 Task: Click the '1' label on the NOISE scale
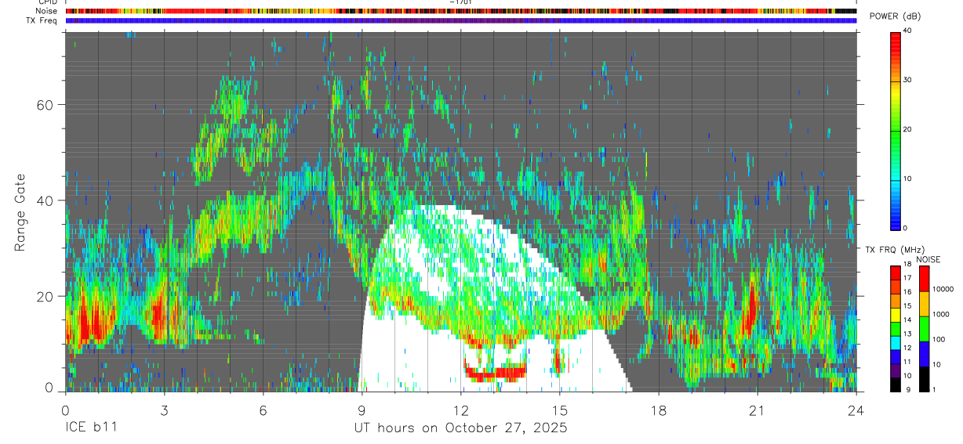[935, 389]
